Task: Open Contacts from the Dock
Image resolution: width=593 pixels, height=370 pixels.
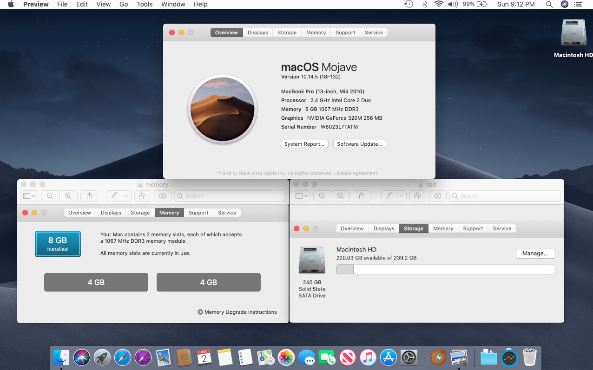Action: tap(184, 357)
